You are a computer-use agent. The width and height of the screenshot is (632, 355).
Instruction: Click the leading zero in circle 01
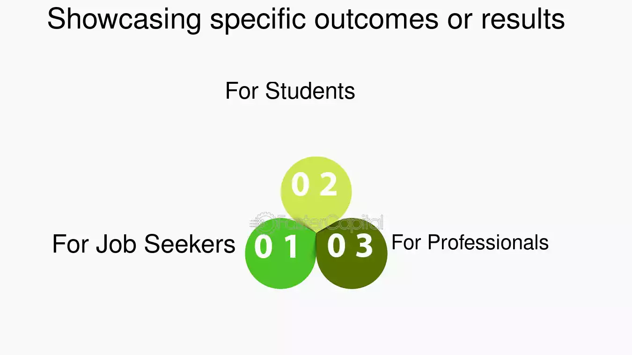point(263,246)
